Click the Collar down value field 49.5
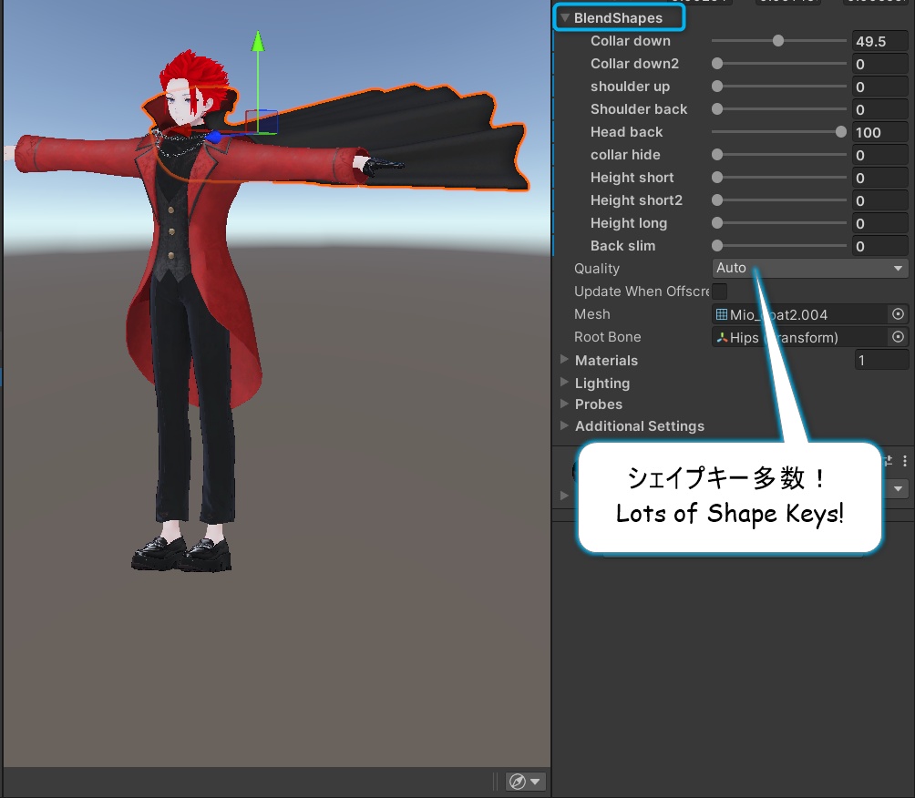Viewport: 915px width, 798px height. coord(880,41)
